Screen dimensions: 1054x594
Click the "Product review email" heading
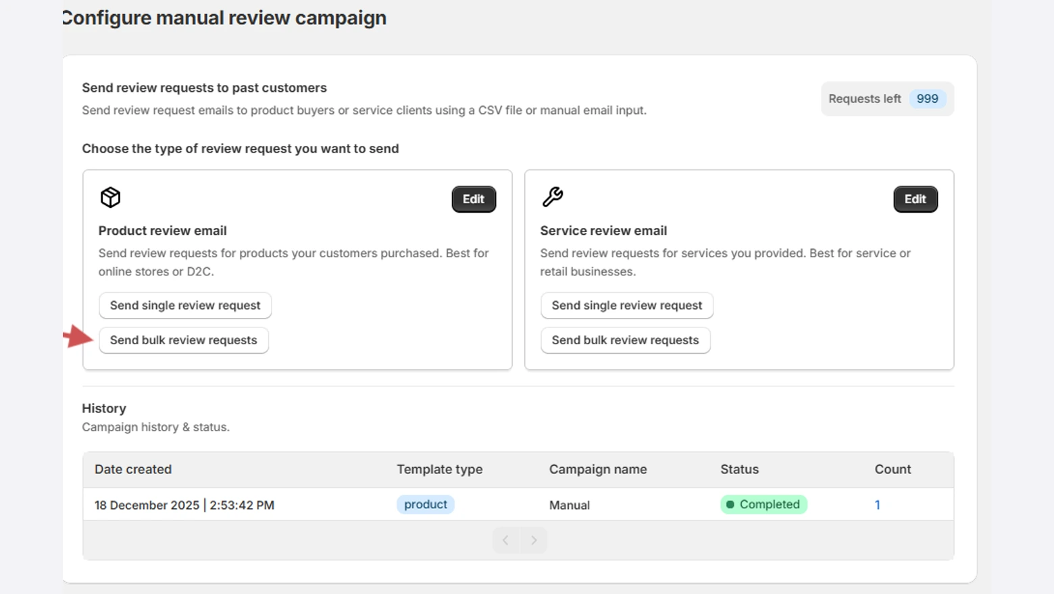point(163,231)
